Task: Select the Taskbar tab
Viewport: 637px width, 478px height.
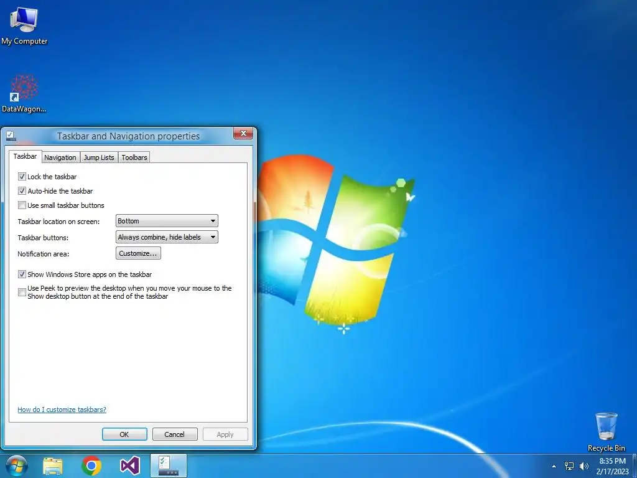Action: pos(25,156)
